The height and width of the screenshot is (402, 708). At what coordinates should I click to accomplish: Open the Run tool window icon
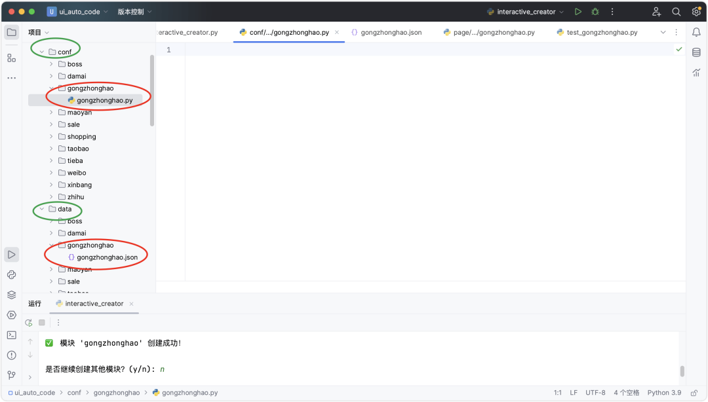tap(12, 255)
